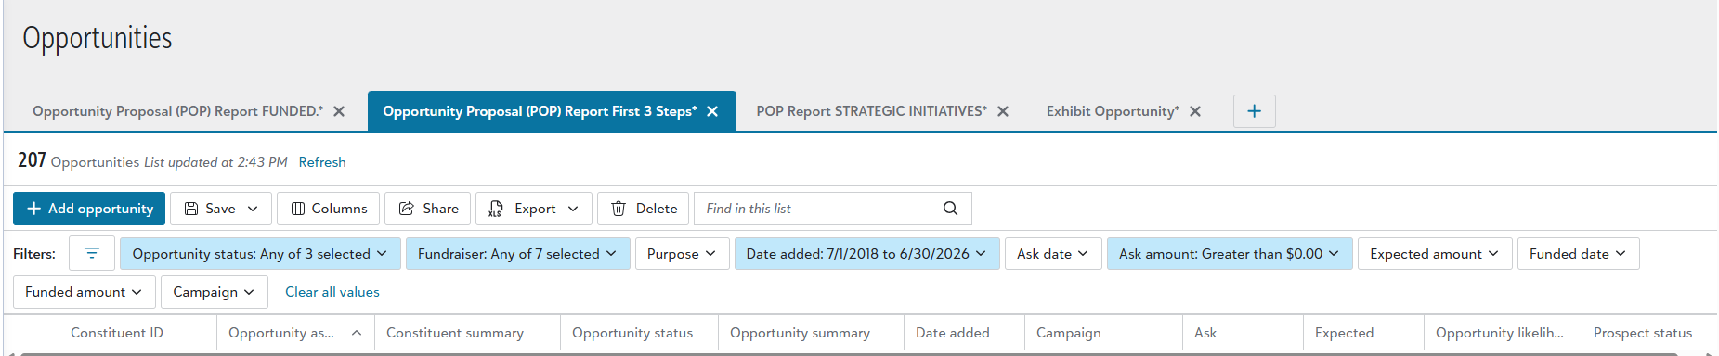Expand the Ask date filter
1719x356 pixels.
pyautogui.click(x=1053, y=253)
